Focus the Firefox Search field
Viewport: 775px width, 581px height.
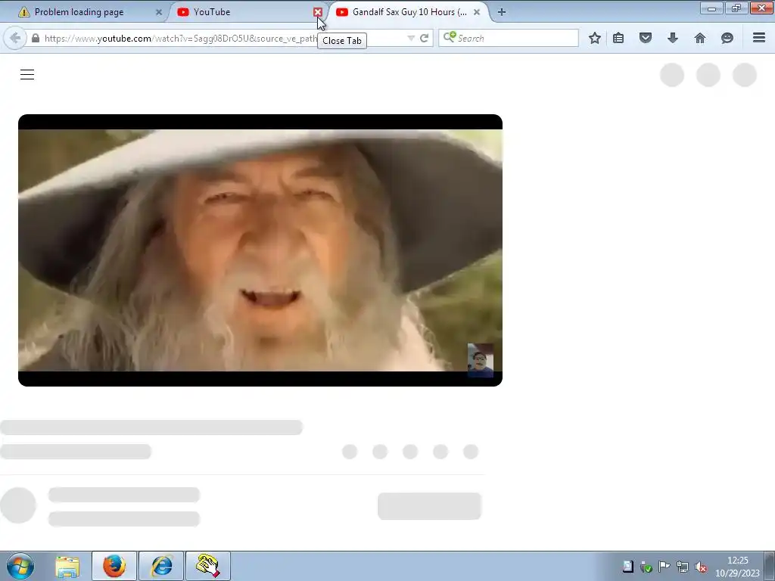(509, 38)
